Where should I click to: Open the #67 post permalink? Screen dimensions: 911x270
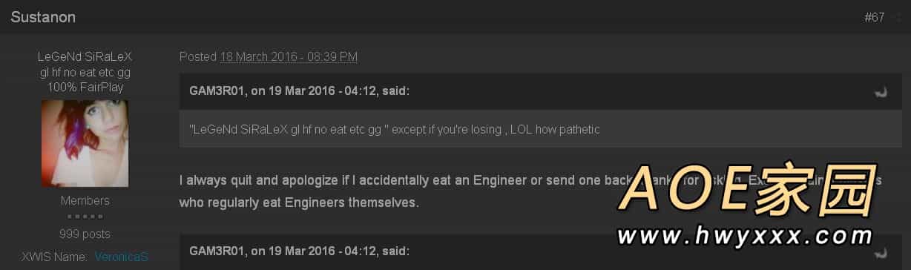coord(874,17)
